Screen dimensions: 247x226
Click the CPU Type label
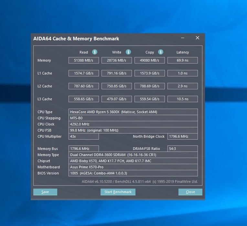[x=45, y=112]
